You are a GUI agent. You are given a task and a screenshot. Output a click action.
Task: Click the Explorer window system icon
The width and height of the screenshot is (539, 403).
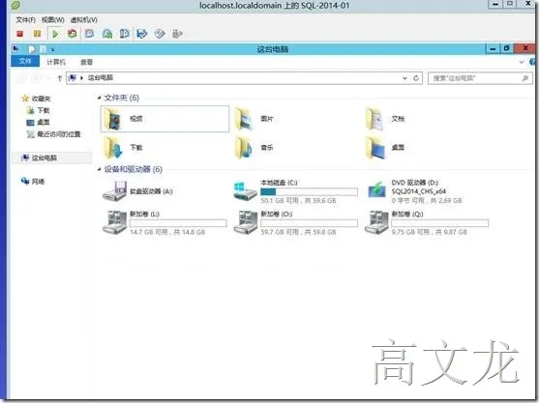click(15, 48)
